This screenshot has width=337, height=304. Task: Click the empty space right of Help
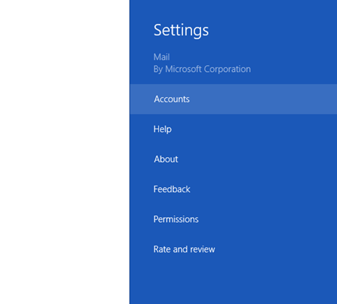(x=253, y=129)
